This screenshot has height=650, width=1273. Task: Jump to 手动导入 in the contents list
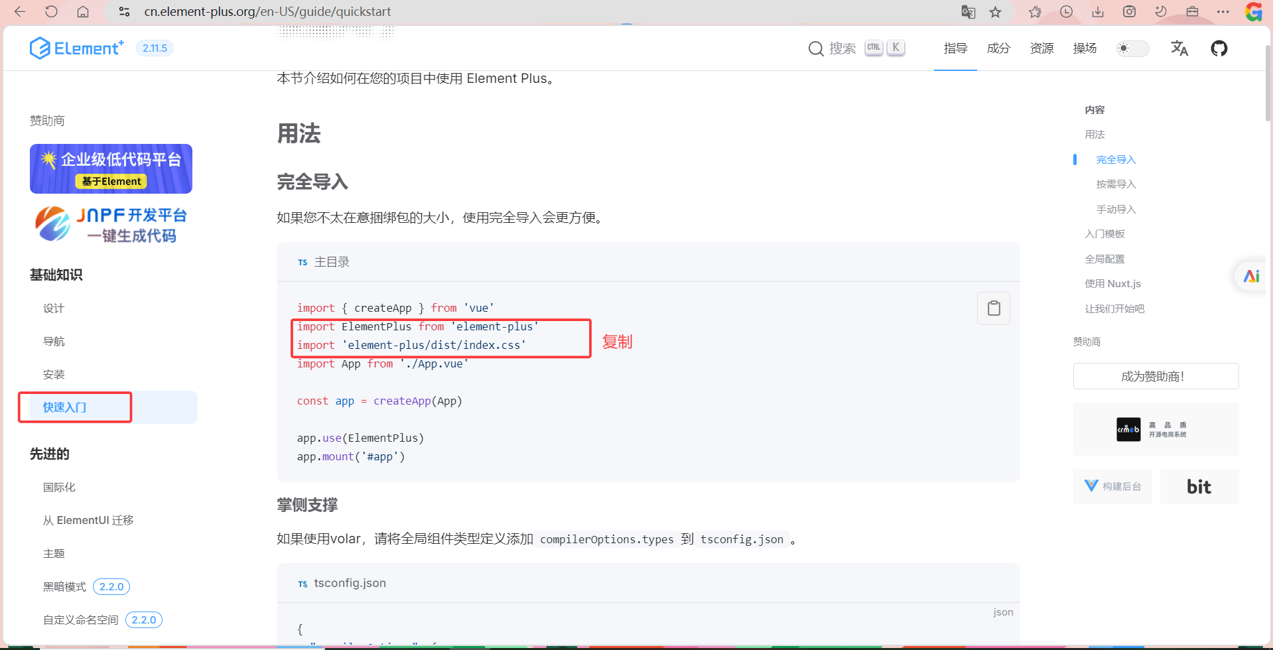(x=1116, y=209)
